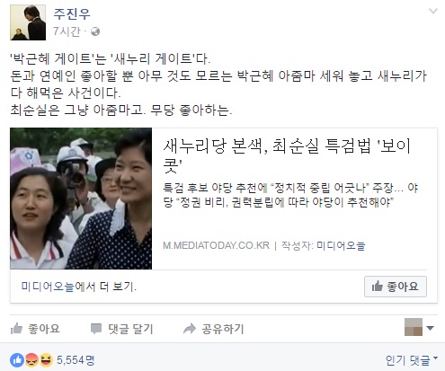The image size is (445, 371).
Task: Click the 댓글 달기 speech bubble icon
Action: [96, 329]
